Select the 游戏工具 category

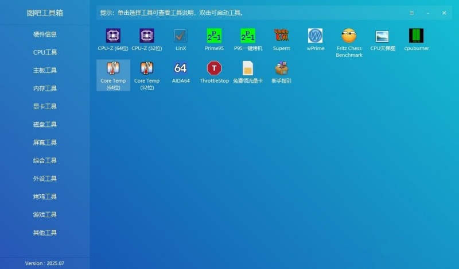[x=45, y=215]
